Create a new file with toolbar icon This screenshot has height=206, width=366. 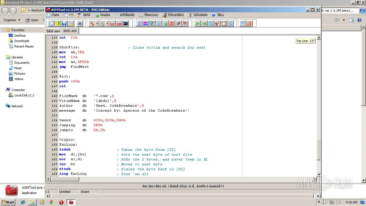point(51,23)
